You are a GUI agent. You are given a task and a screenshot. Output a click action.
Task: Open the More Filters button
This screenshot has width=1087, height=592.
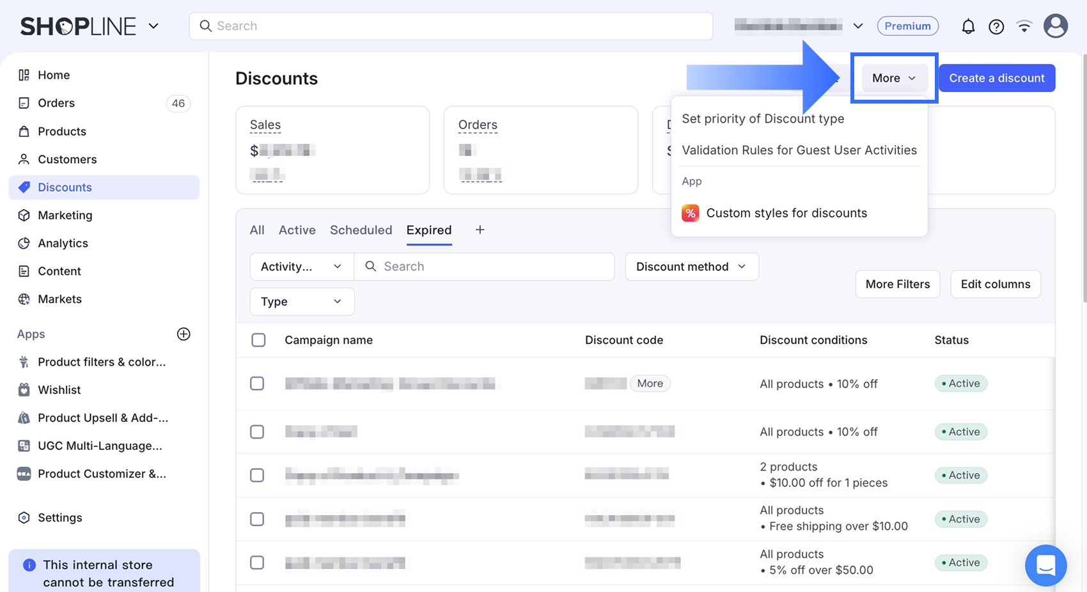pos(898,284)
